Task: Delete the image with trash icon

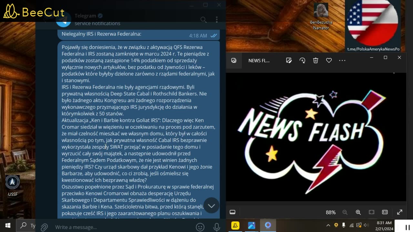Action: click(316, 60)
